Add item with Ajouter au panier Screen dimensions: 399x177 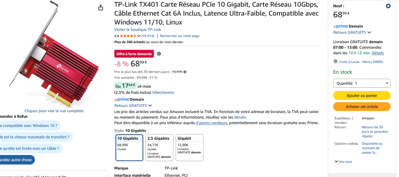tap(362, 95)
